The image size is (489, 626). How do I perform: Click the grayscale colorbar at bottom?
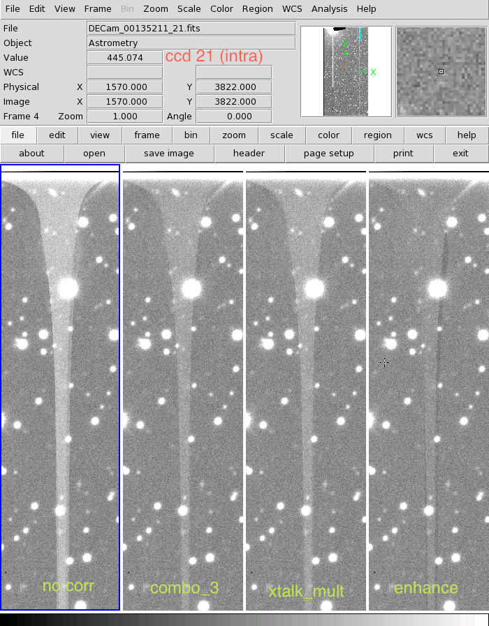click(245, 620)
